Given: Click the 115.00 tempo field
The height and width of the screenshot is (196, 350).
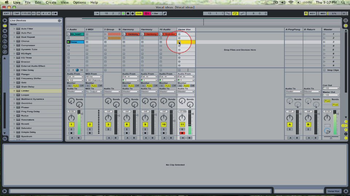Looking at the screenshot, I should coord(26,13).
